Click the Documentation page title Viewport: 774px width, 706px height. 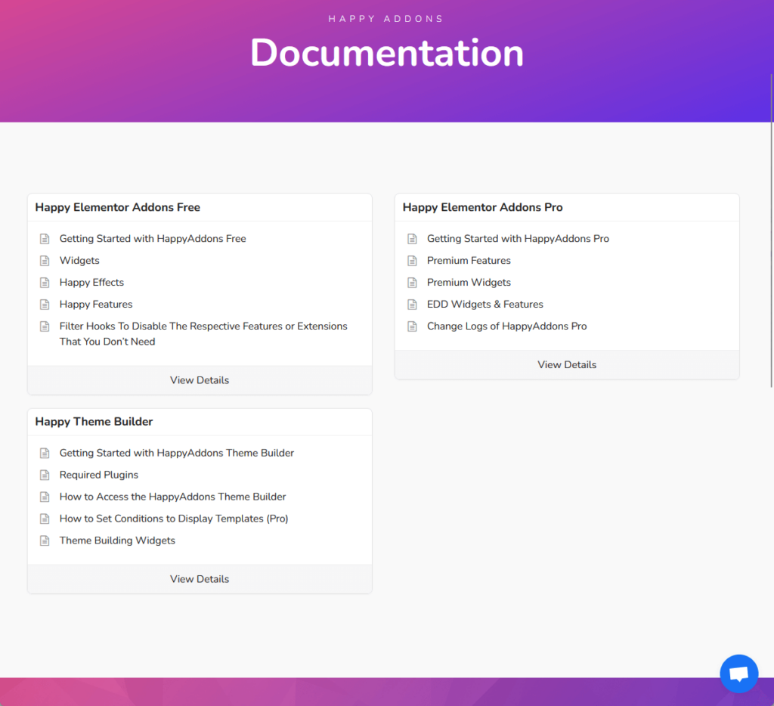click(386, 52)
